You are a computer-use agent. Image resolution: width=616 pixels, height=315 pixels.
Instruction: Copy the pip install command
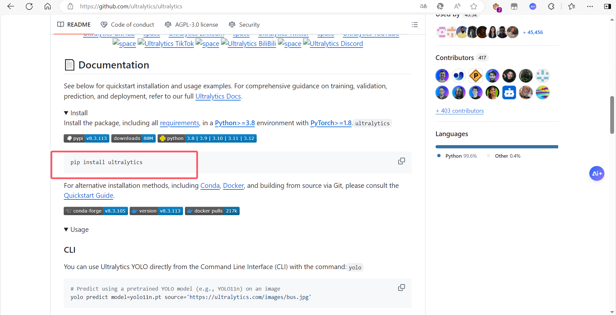point(401,161)
